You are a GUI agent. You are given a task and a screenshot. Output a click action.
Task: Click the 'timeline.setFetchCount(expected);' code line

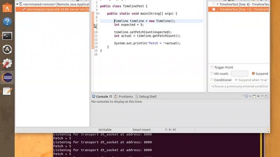(143, 32)
